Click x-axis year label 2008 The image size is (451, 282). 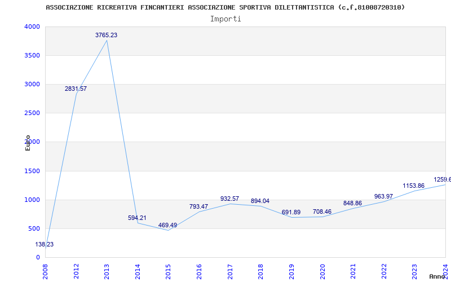pos(45,271)
